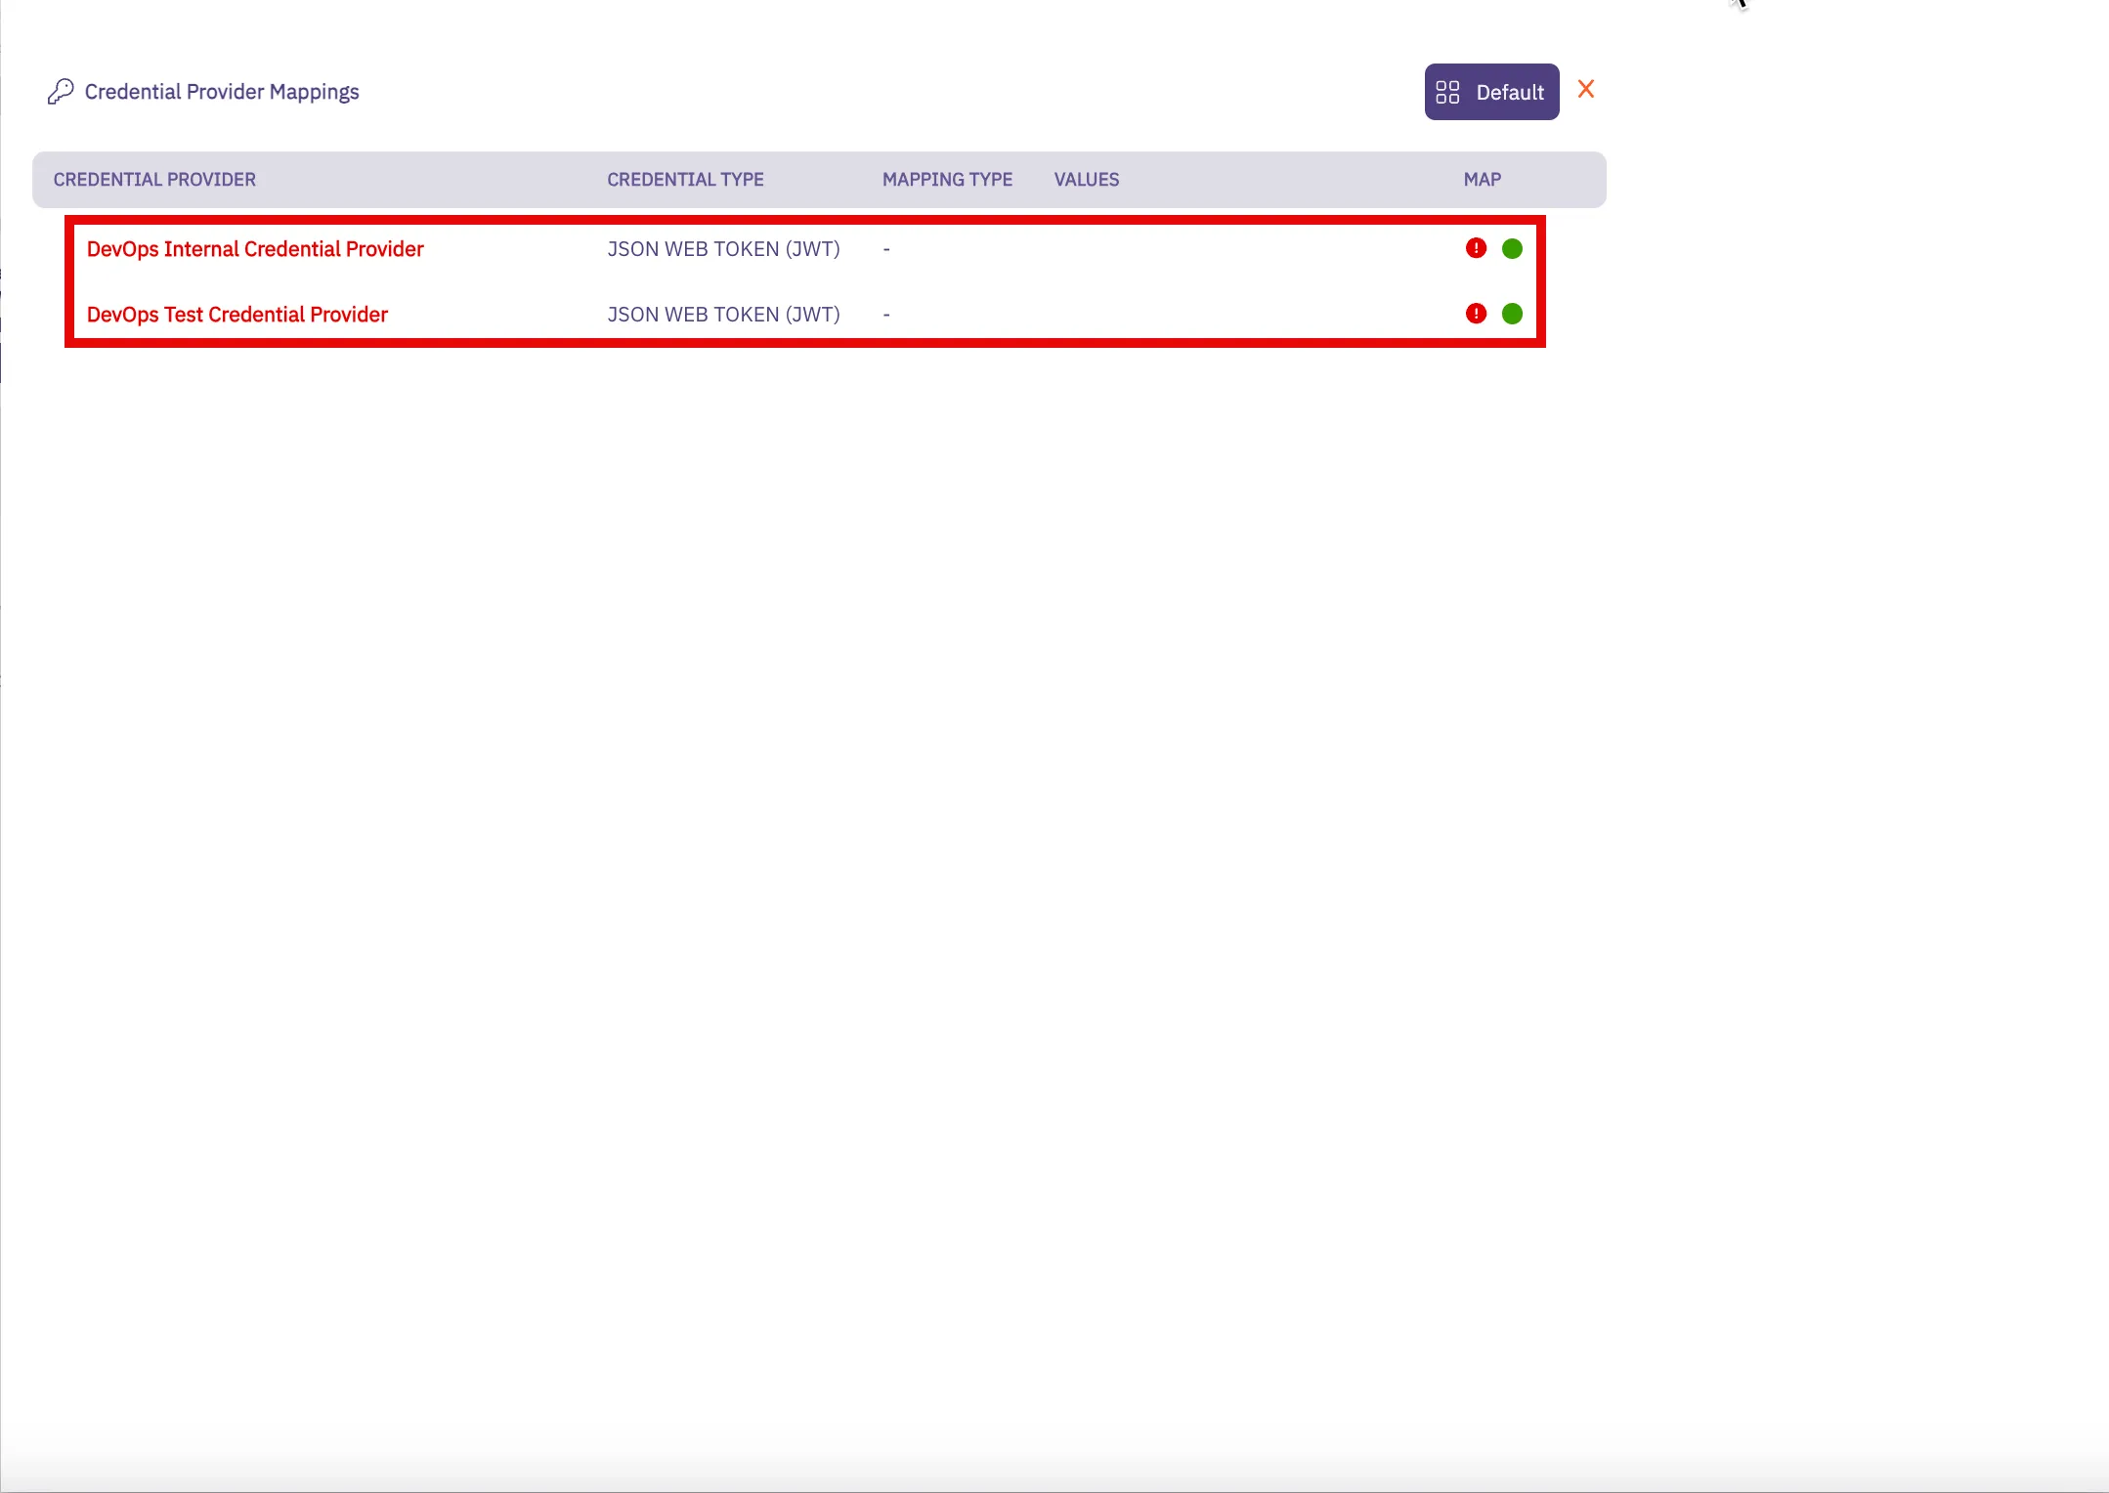
Task: Click the key icon beside Credential Provider Mappings
Action: click(x=61, y=92)
